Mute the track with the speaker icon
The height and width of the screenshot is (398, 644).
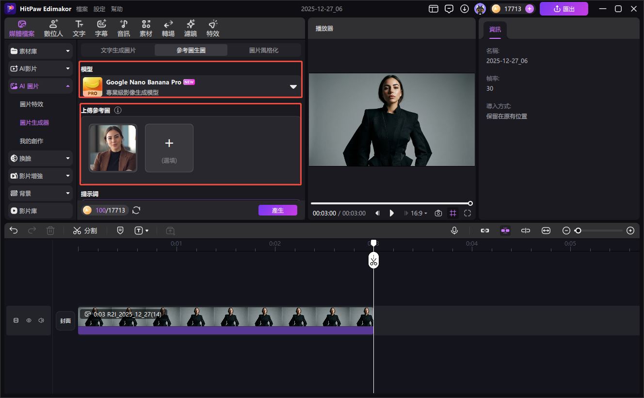[41, 320]
